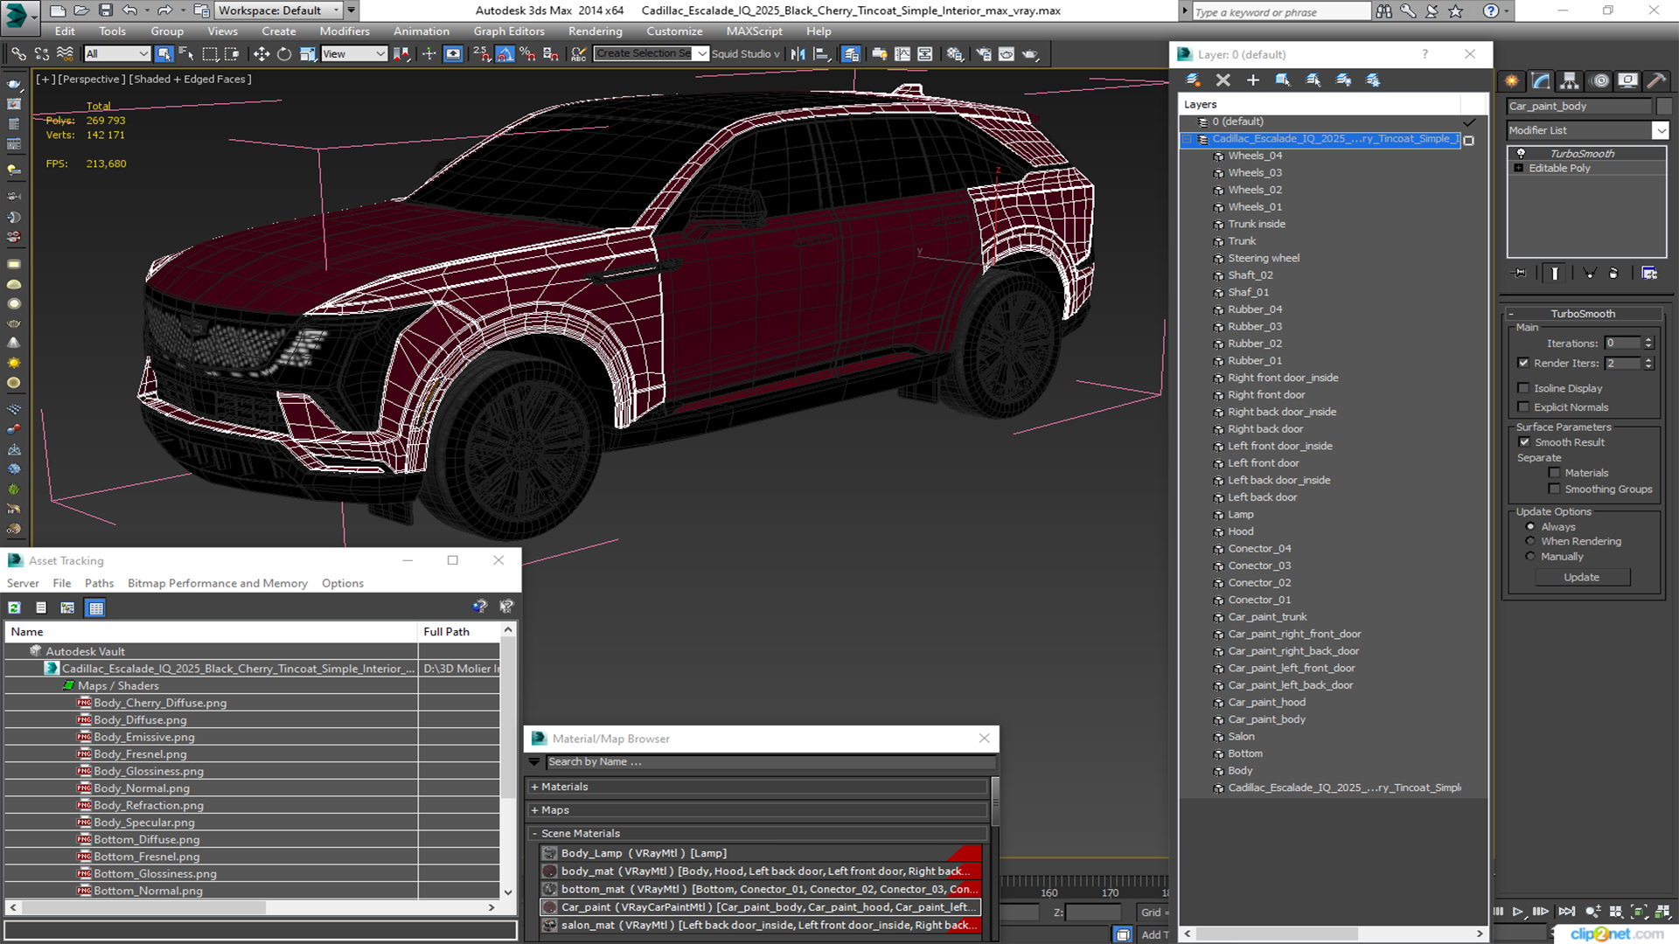Open the View reference coordinate dropdown

click(x=354, y=54)
